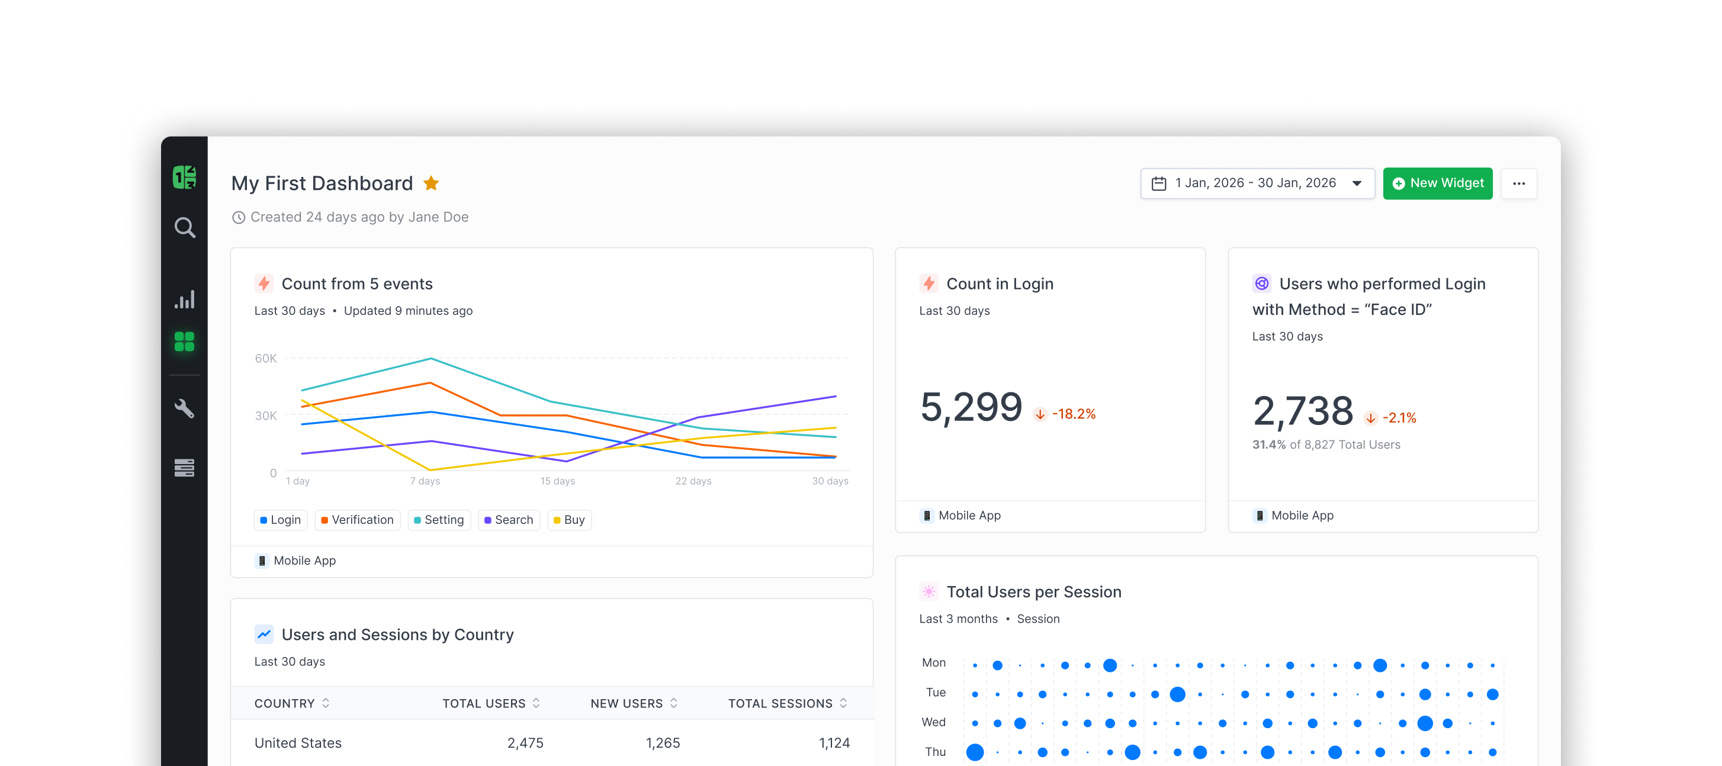The height and width of the screenshot is (766, 1722).
Task: Click the Created 24 days ago by Jane Doe text
Action: (x=359, y=217)
